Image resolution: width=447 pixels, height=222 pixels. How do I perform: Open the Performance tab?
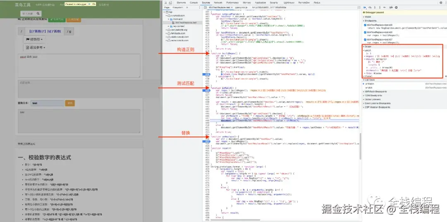(233, 2)
